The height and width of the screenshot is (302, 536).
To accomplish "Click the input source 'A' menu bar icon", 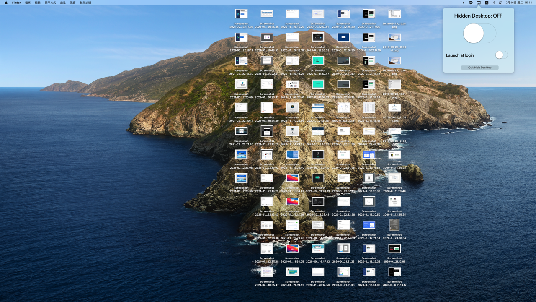I will coord(487,3).
